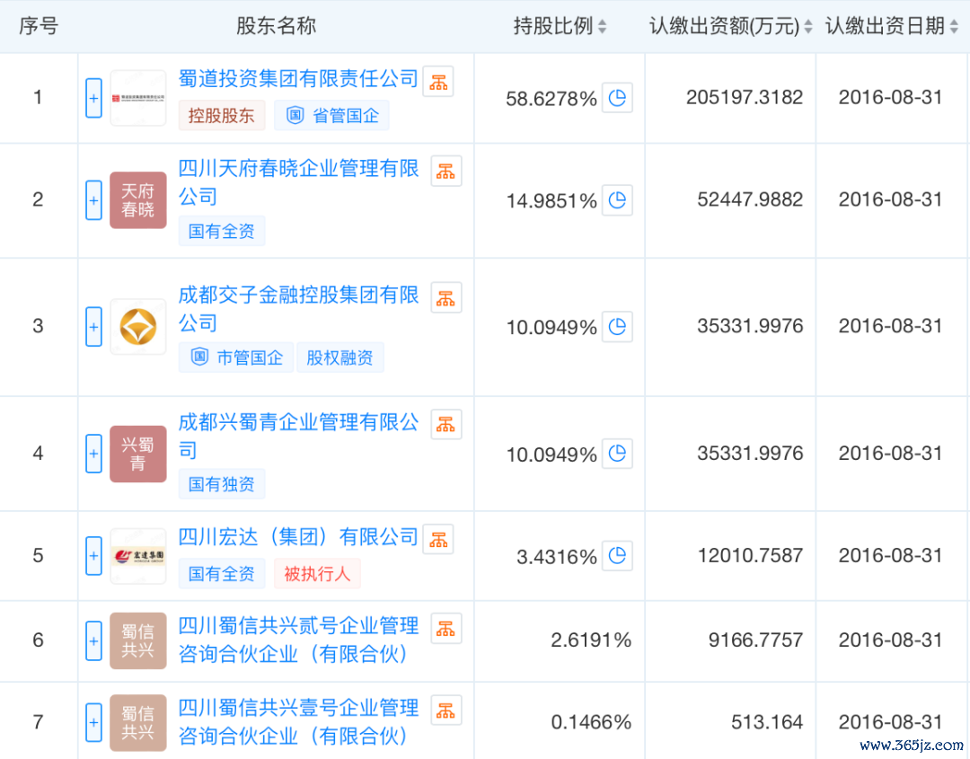The width and height of the screenshot is (970, 759).
Task: Open equity structure icon for 蜀道投资集团有限责任公司
Action: tap(438, 81)
